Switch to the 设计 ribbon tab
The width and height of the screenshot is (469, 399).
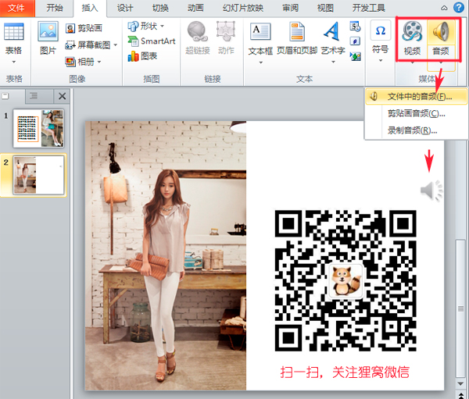click(x=125, y=8)
